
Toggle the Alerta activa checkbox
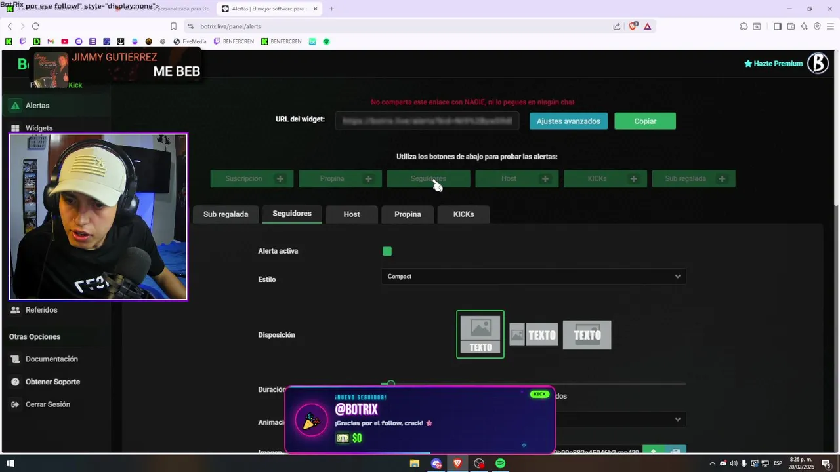(387, 251)
